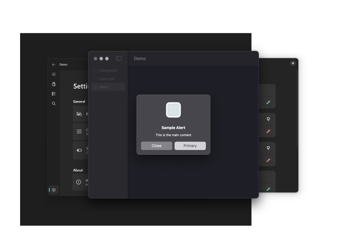340x243 pixels.
Task: Toggle the sidebar panel icon in titlebar
Action: 119,59
